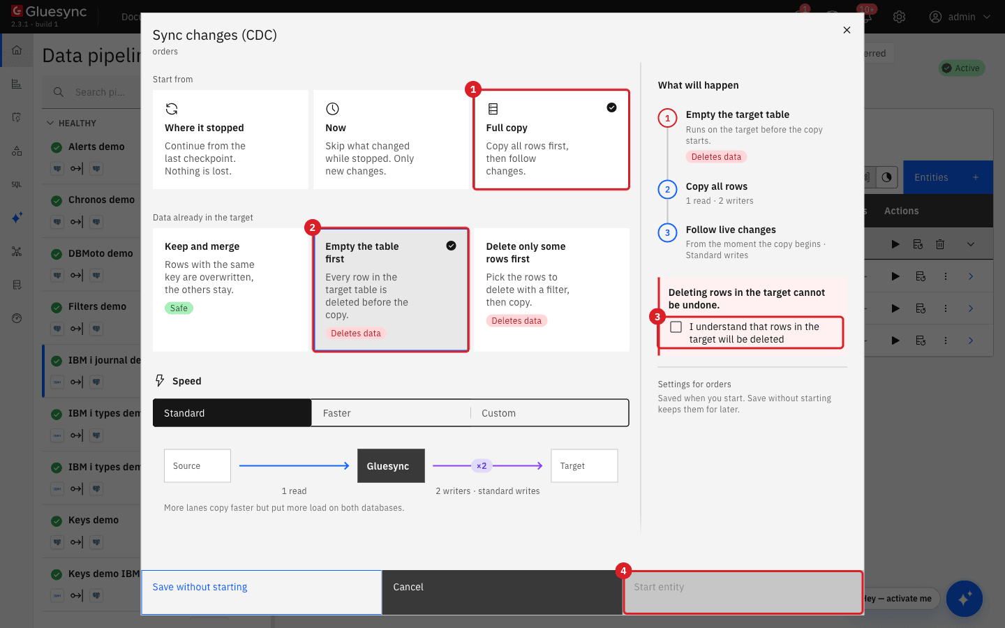1005x628 pixels.
Task: Select the bar chart icon in left sidebar
Action: click(x=17, y=84)
